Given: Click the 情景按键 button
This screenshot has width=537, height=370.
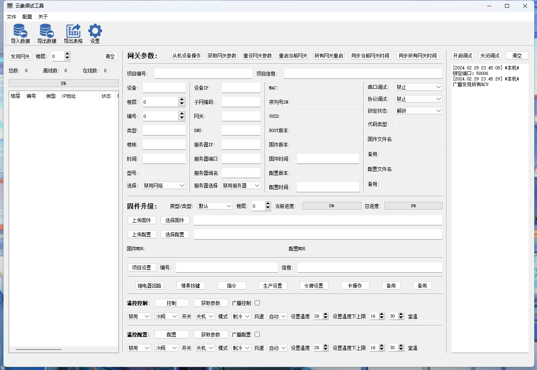Looking at the screenshot, I should [x=191, y=286].
